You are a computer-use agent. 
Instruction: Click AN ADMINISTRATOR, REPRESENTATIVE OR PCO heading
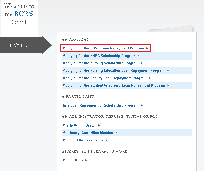[110, 116]
